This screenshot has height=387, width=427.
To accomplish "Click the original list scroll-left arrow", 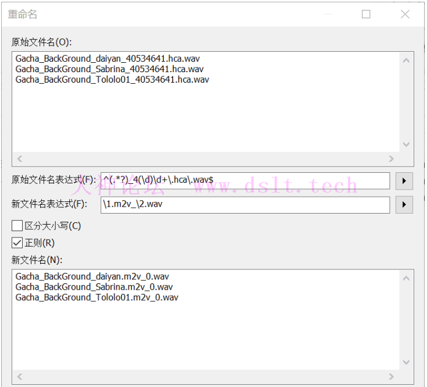I will 19,158.
